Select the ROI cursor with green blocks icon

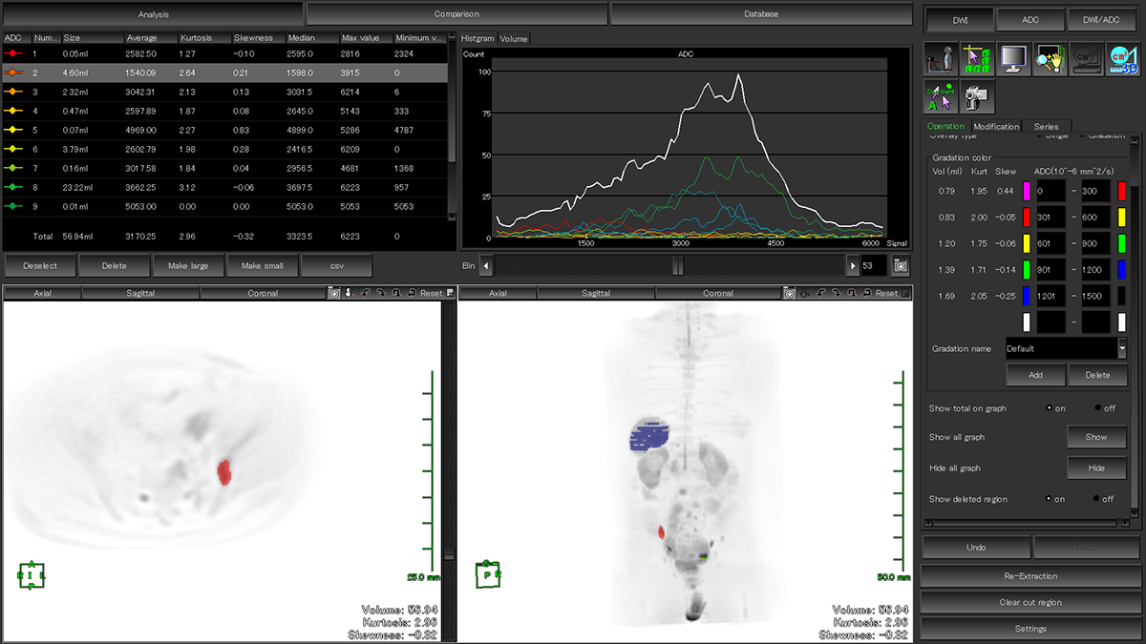point(976,59)
